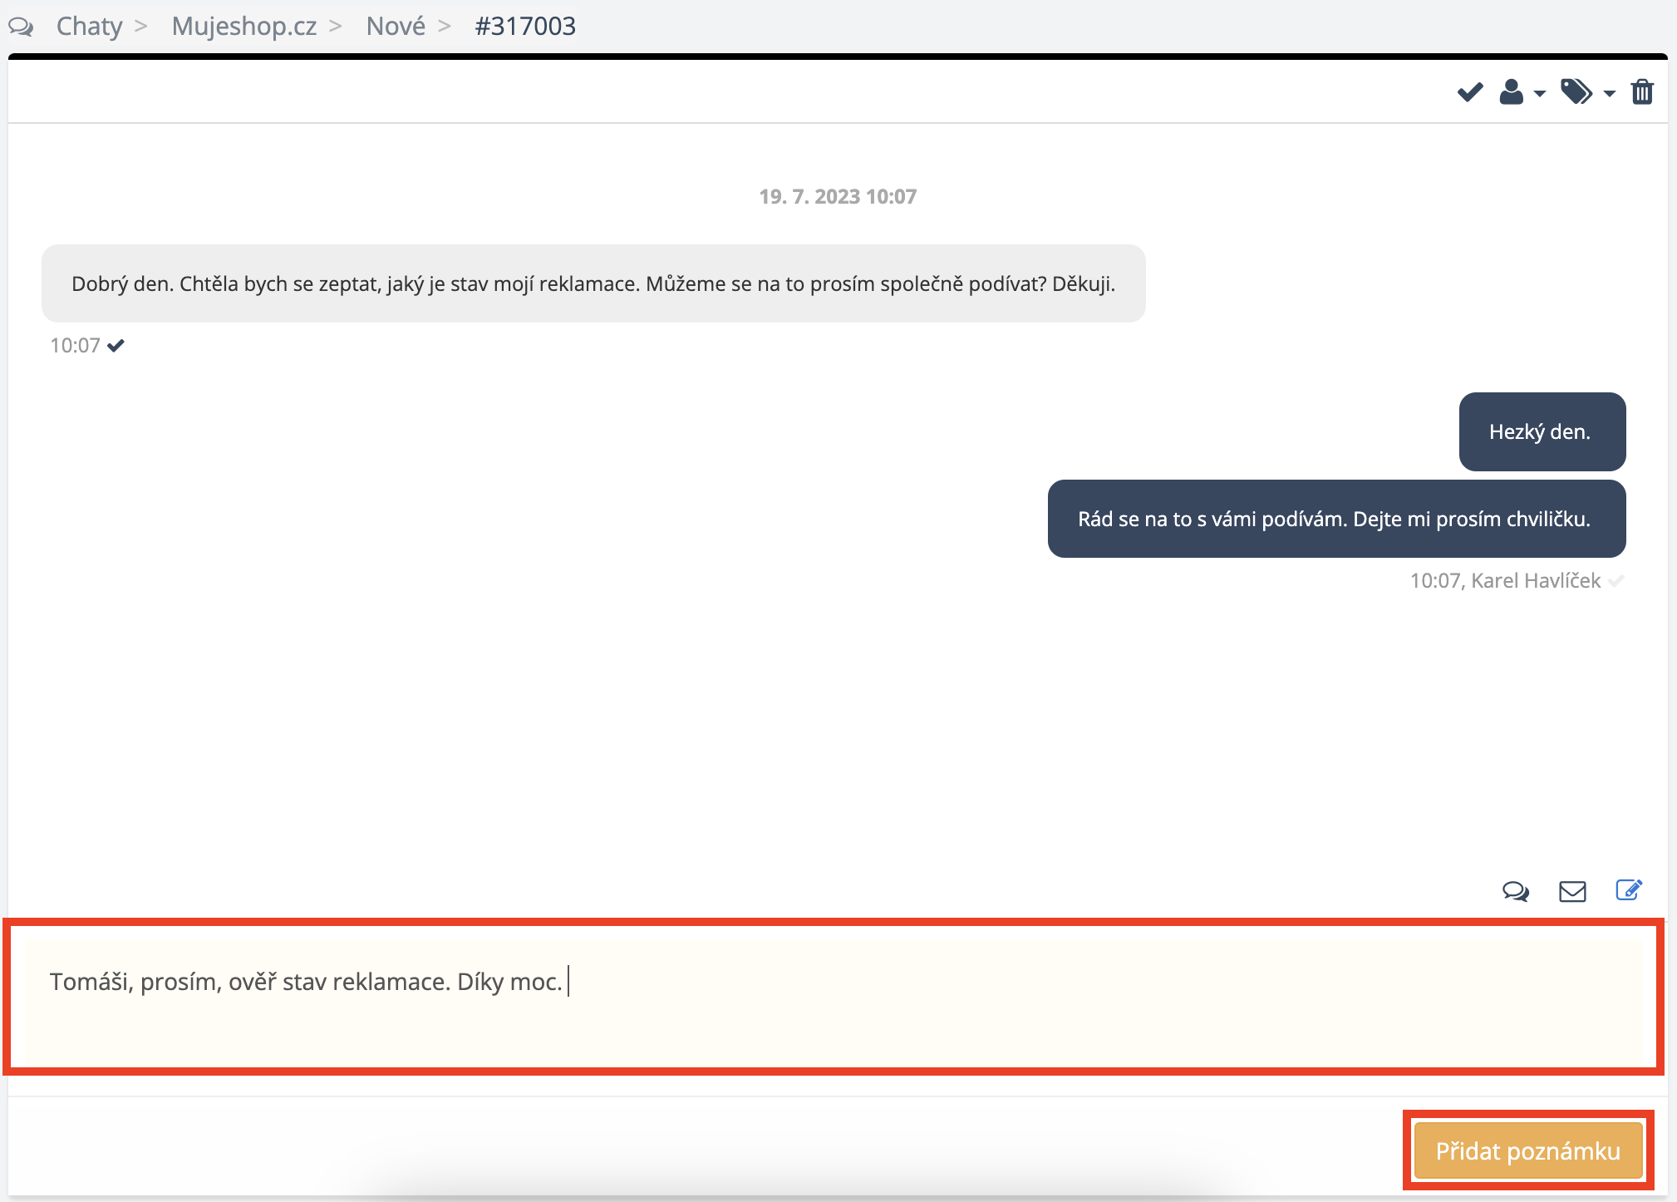Click the #317003 chat ID breadcrumb
This screenshot has width=1677, height=1202.
525,27
